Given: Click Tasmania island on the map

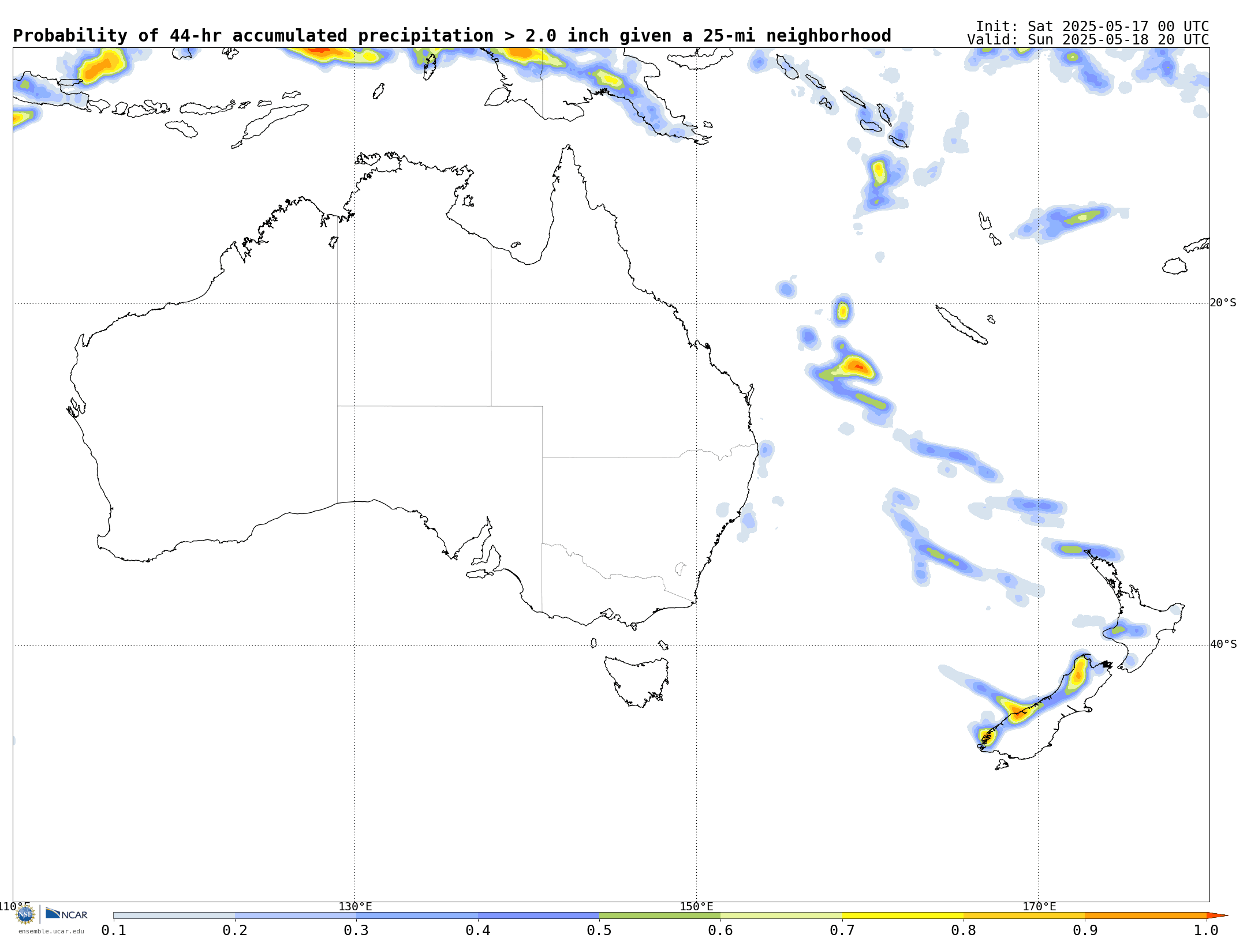Looking at the screenshot, I should (x=637, y=682).
